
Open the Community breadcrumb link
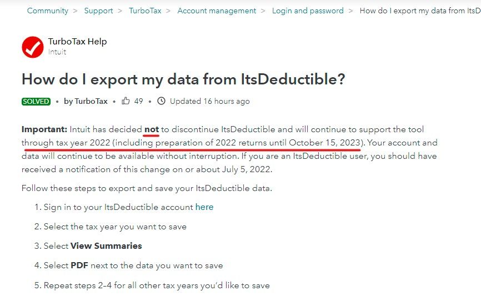(48, 11)
